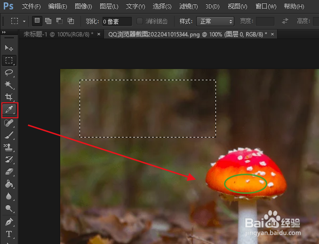Select the Clone Stamp tool

pyautogui.click(x=9, y=147)
